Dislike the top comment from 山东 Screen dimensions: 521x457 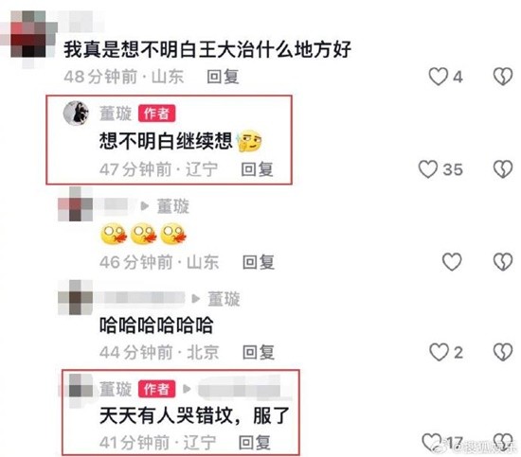pyautogui.click(x=503, y=77)
